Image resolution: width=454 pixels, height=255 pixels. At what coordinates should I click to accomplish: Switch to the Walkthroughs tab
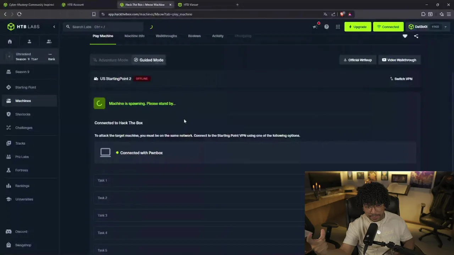tap(166, 36)
